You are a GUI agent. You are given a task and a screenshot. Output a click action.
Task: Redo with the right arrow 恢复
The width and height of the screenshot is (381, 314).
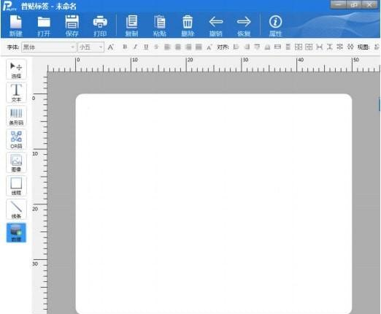[x=244, y=26]
